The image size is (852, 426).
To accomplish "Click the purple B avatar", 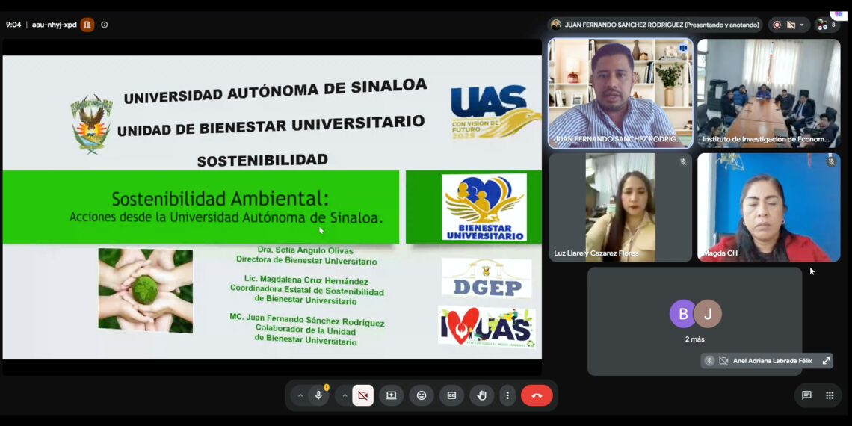I will click(x=682, y=314).
